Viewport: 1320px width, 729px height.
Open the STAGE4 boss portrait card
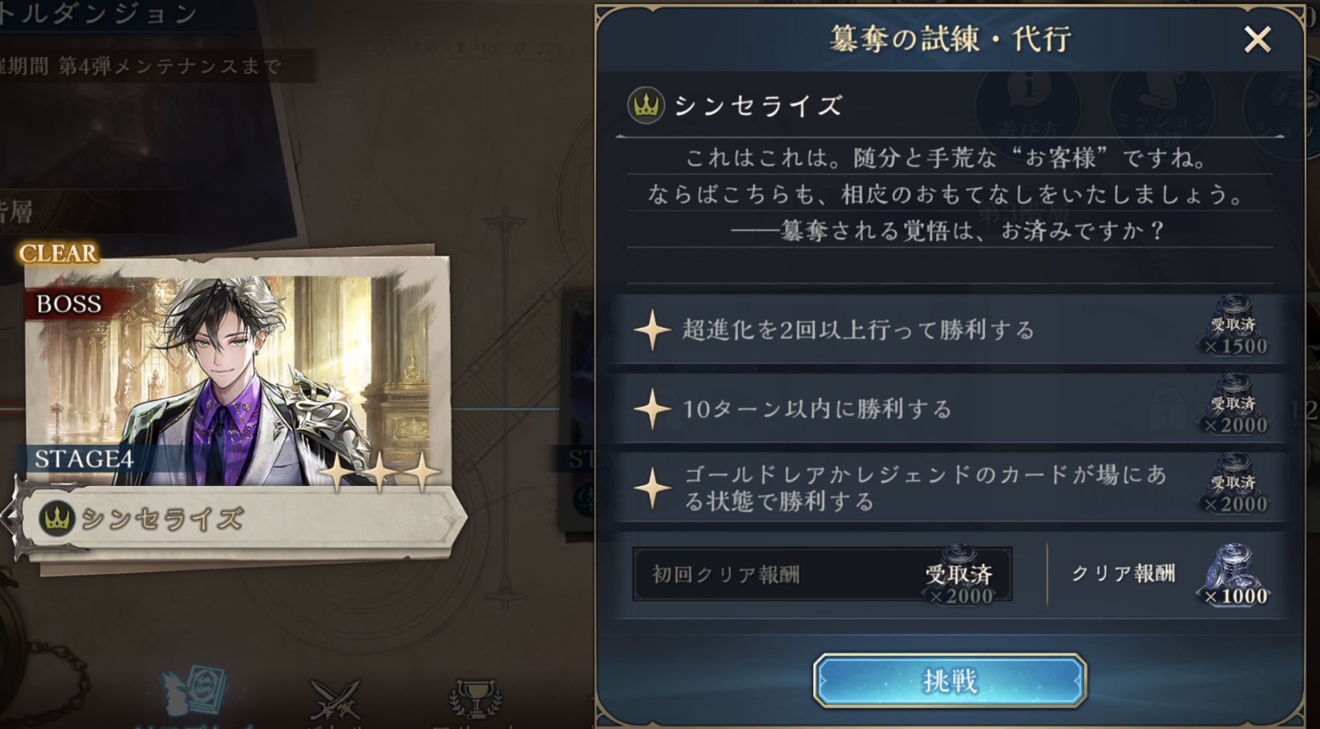pos(237,376)
